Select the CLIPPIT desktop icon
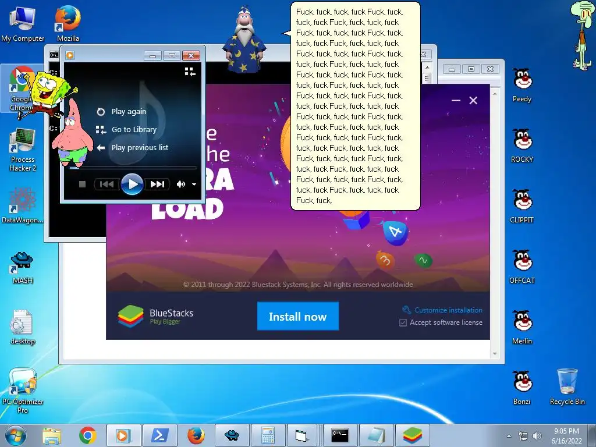596x447 pixels. click(x=522, y=206)
